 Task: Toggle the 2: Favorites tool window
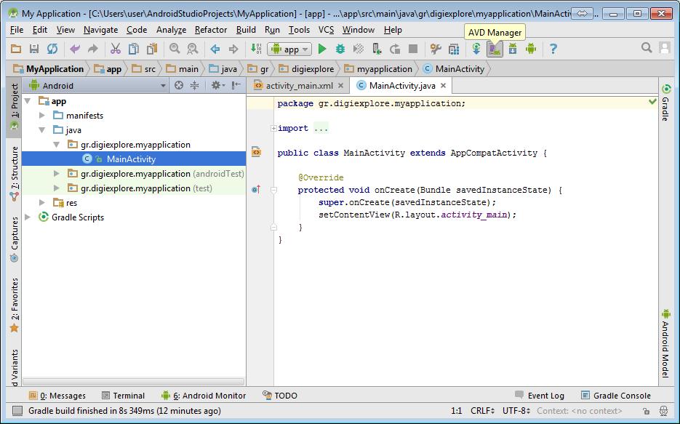(15, 305)
